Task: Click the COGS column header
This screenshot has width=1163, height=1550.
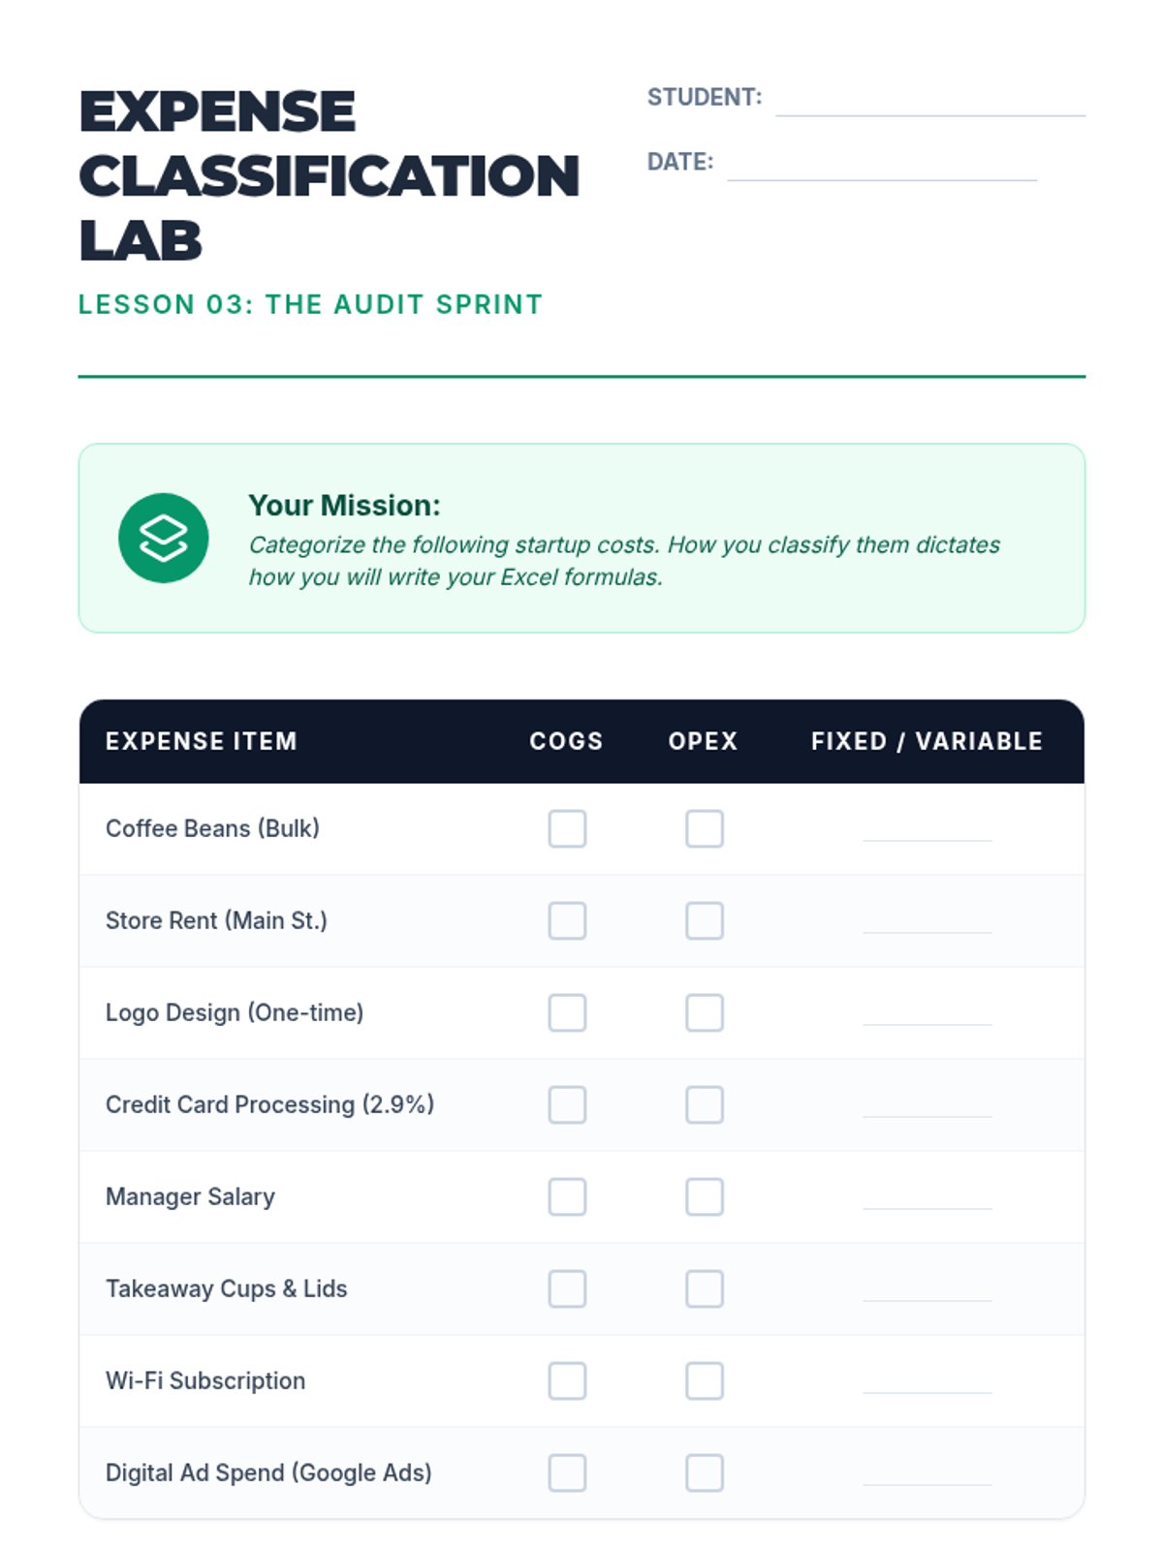Action: (x=567, y=741)
